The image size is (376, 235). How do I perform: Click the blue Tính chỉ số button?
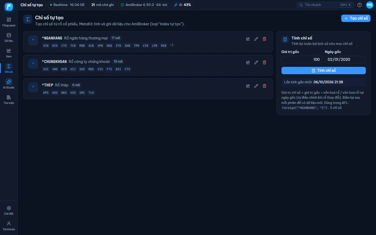324,70
